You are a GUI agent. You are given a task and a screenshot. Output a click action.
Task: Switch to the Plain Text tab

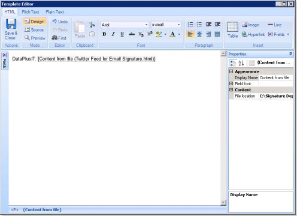click(x=54, y=12)
